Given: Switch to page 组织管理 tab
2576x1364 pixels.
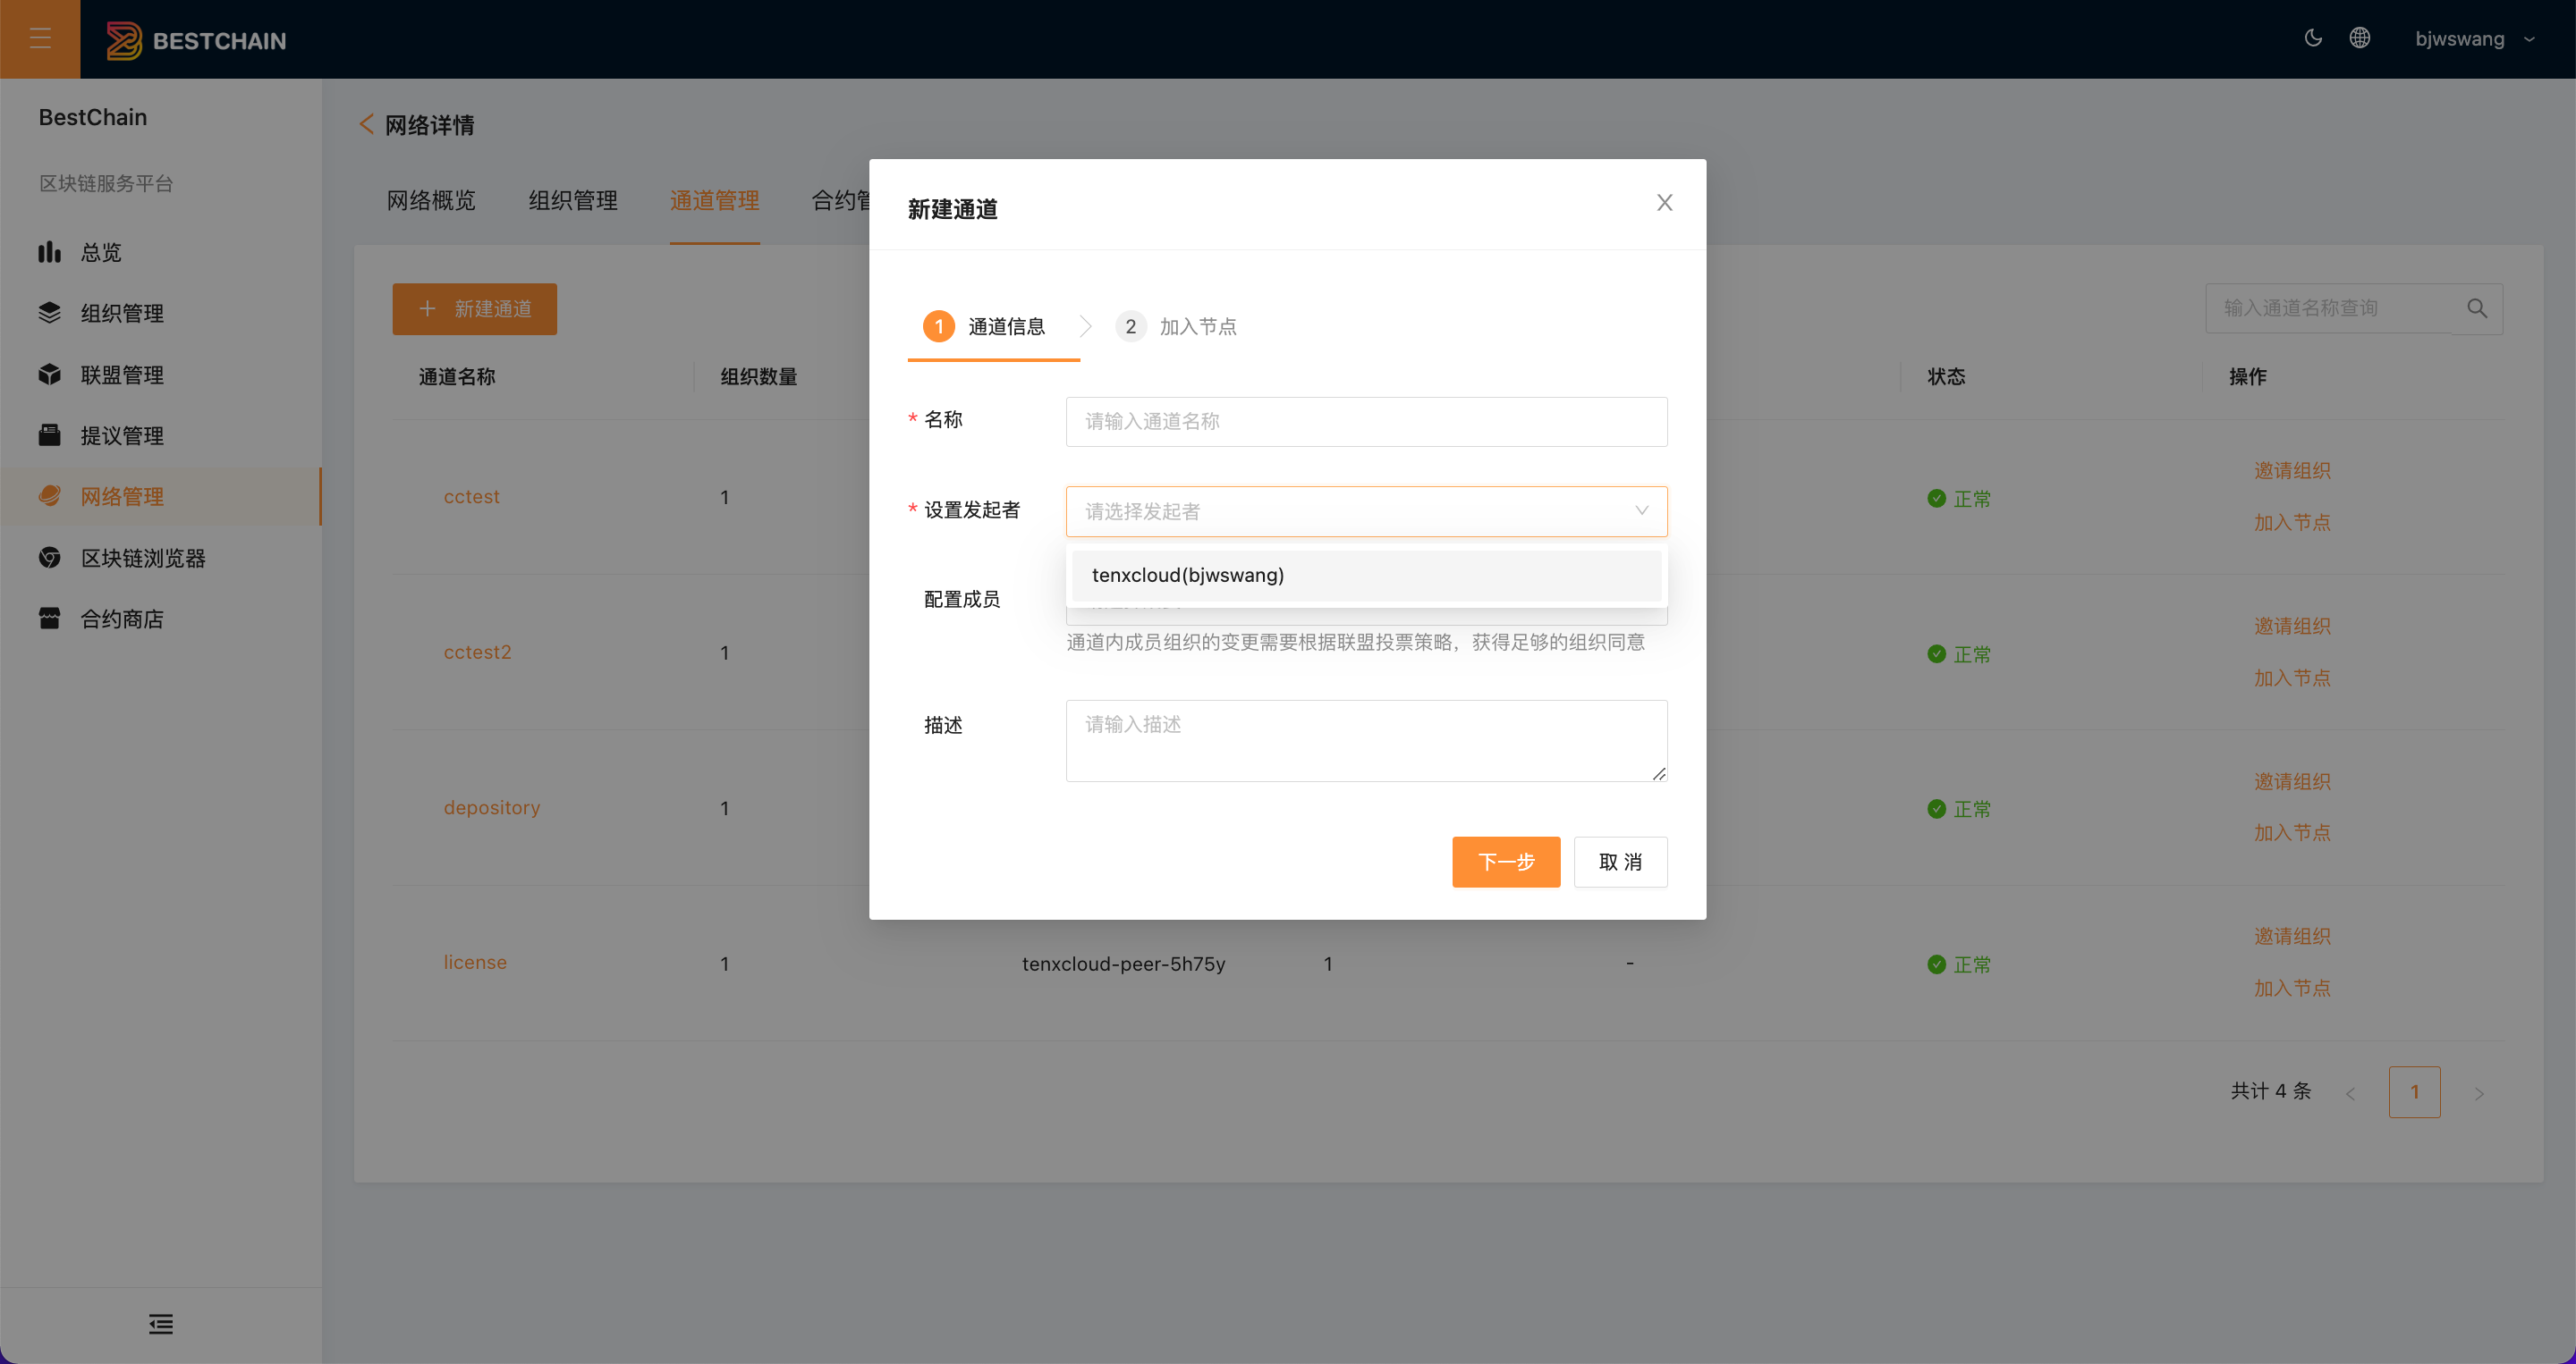Looking at the screenshot, I should point(573,201).
